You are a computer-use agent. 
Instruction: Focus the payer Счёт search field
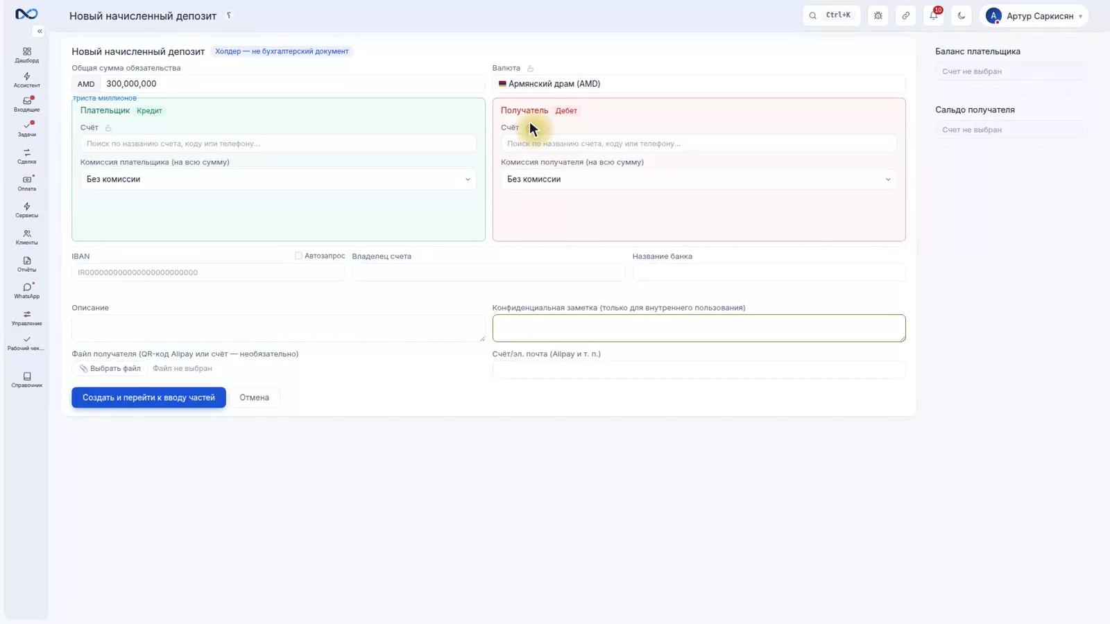[x=278, y=144]
